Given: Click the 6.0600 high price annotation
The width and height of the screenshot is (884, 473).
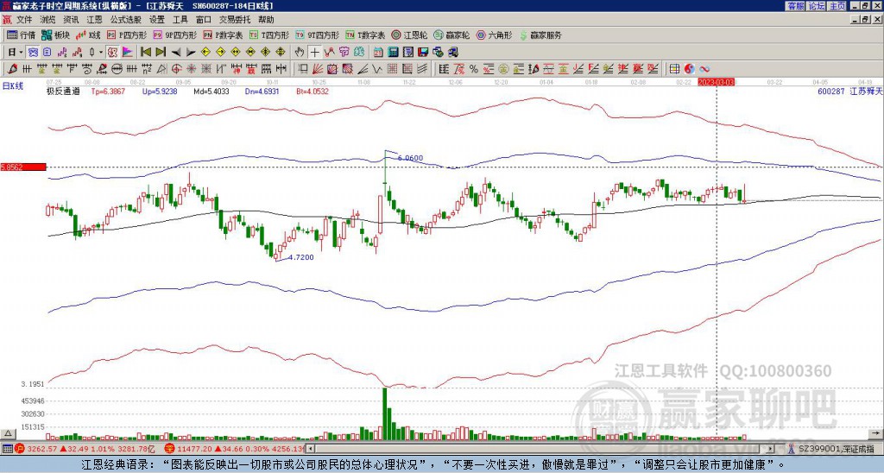Looking at the screenshot, I should tap(410, 158).
